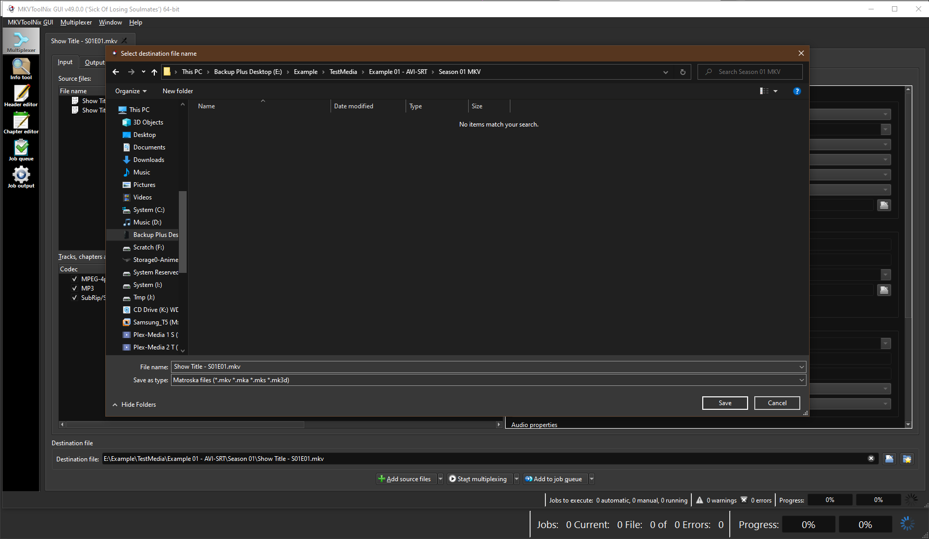This screenshot has width=929, height=539.
Task: Open the Save as type dropdown
Action: coord(801,380)
